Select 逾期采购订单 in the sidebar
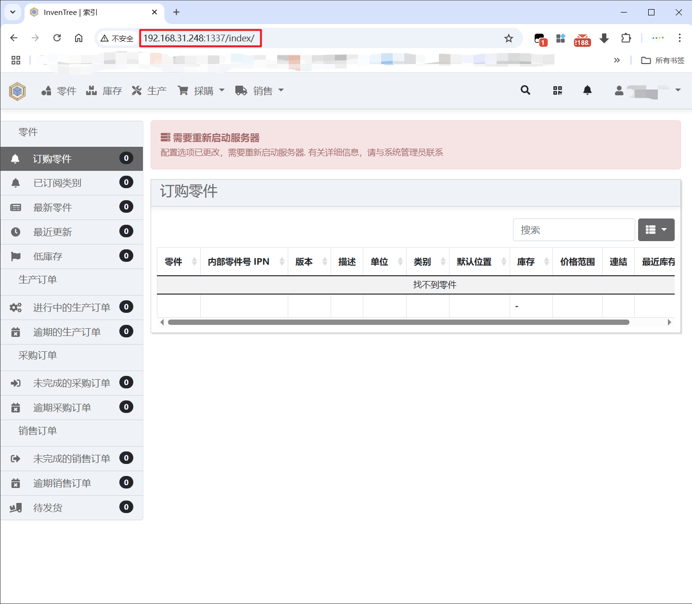This screenshot has width=692, height=604. point(62,407)
